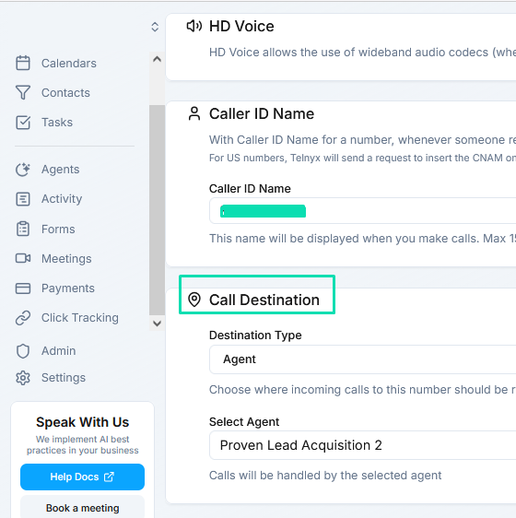Click the Book a meeting button

[x=82, y=508]
